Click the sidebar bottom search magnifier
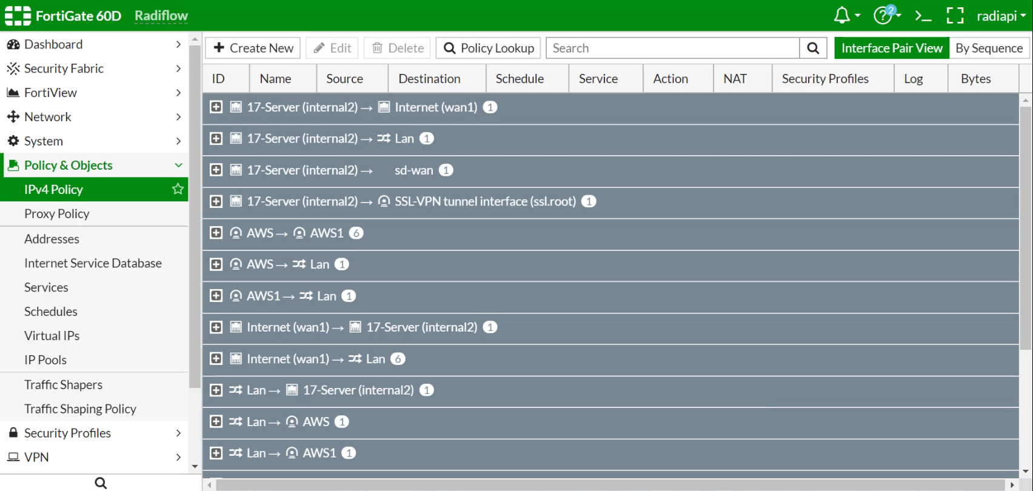Image resolution: width=1033 pixels, height=491 pixels. point(101,483)
